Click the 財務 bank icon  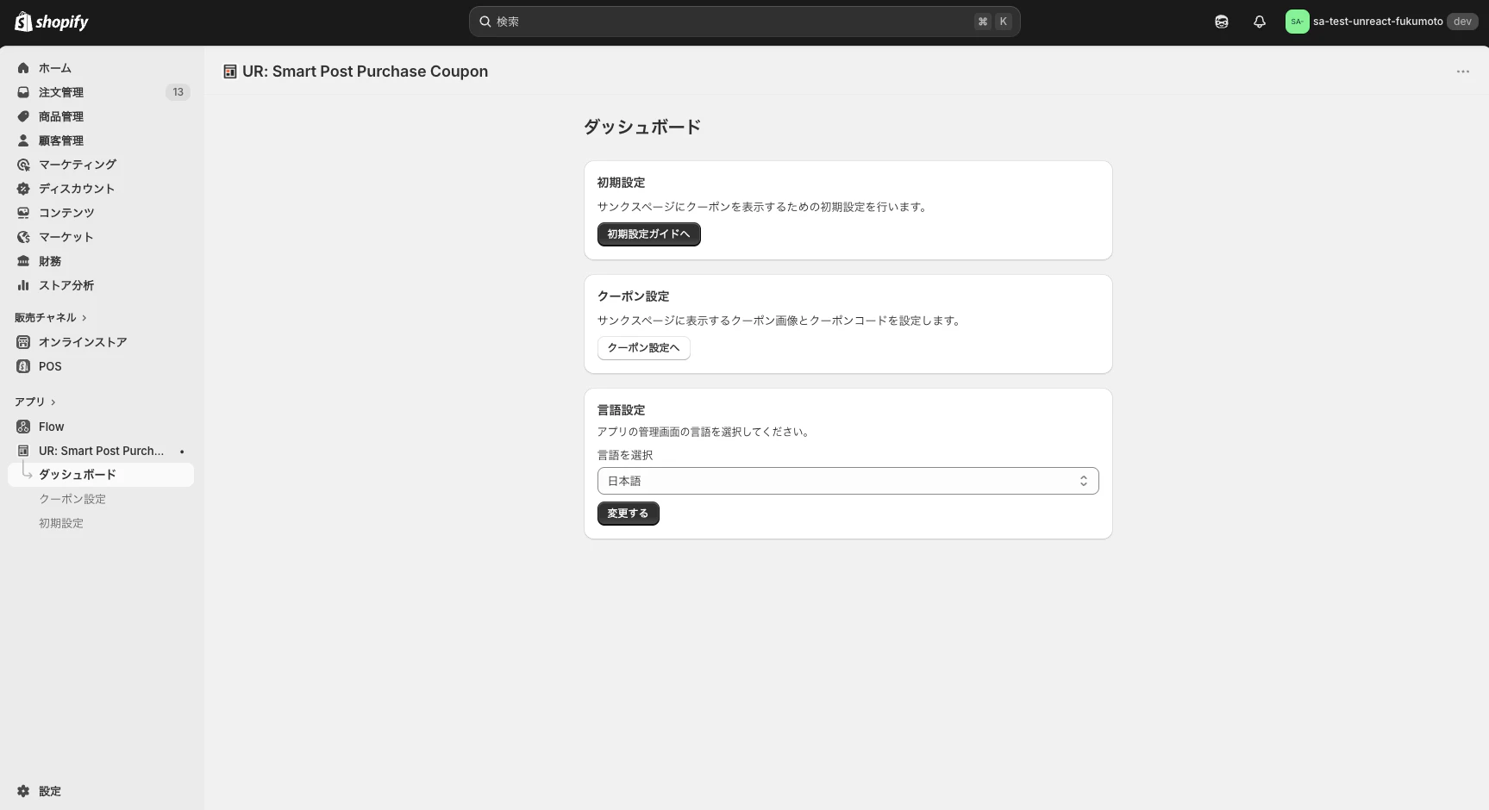tap(23, 261)
